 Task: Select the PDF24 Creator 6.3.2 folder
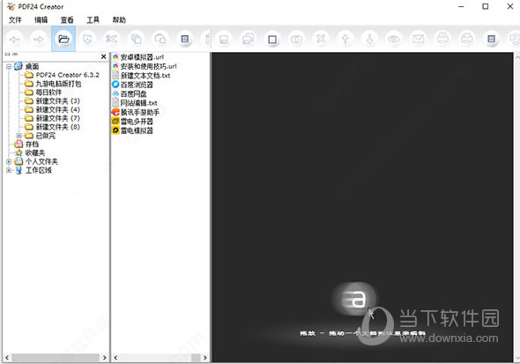pos(67,75)
